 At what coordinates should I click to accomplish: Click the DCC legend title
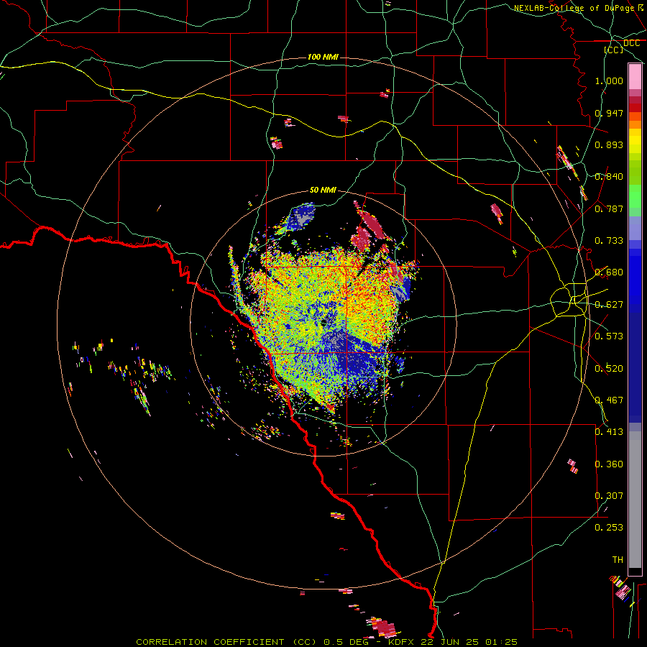pos(631,43)
